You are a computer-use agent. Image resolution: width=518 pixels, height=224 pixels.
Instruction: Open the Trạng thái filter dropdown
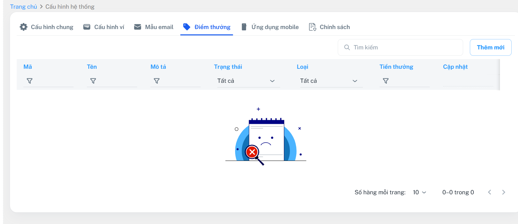pyautogui.click(x=248, y=81)
